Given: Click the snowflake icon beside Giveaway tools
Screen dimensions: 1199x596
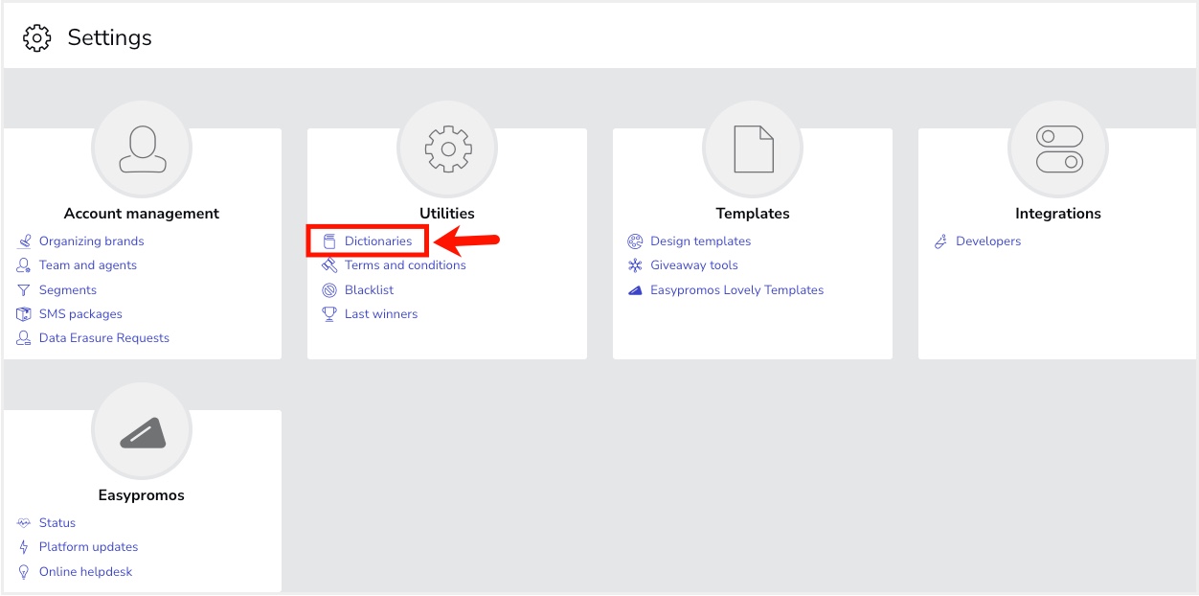Looking at the screenshot, I should tap(635, 265).
